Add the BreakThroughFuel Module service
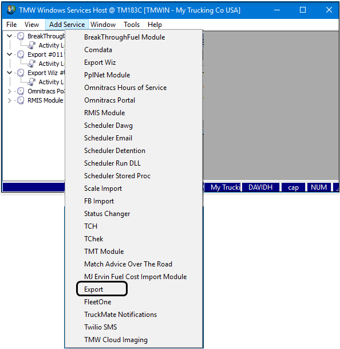This screenshot has height=349, width=340. tap(133, 37)
